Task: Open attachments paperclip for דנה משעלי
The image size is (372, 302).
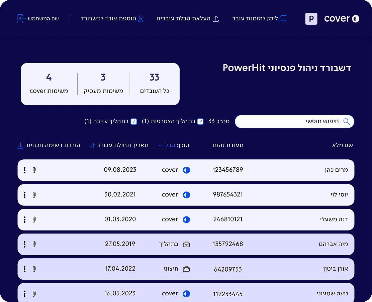Action: [x=34, y=219]
